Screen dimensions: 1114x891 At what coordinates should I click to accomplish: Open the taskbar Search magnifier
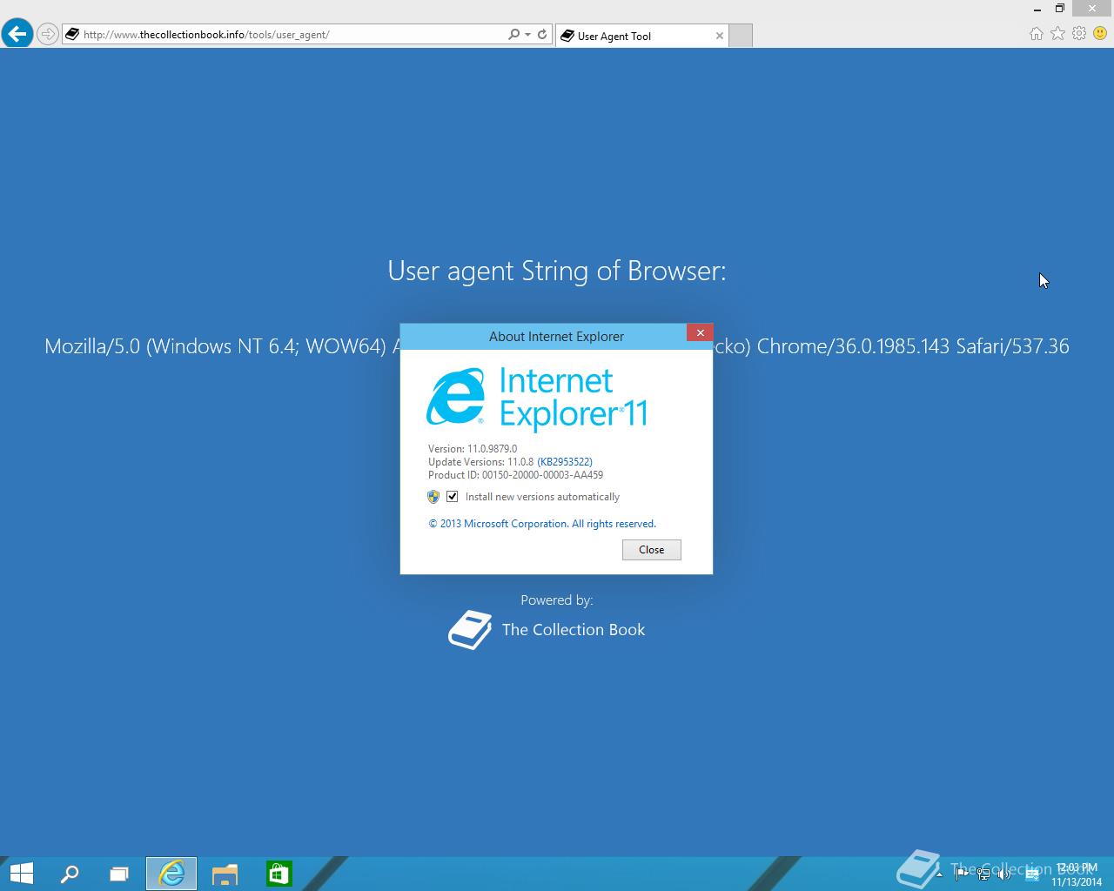pos(70,874)
